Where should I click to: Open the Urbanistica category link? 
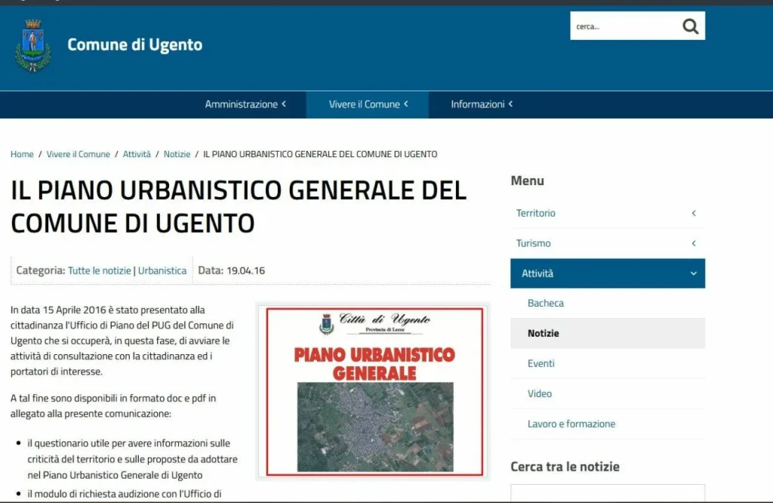[x=162, y=270]
